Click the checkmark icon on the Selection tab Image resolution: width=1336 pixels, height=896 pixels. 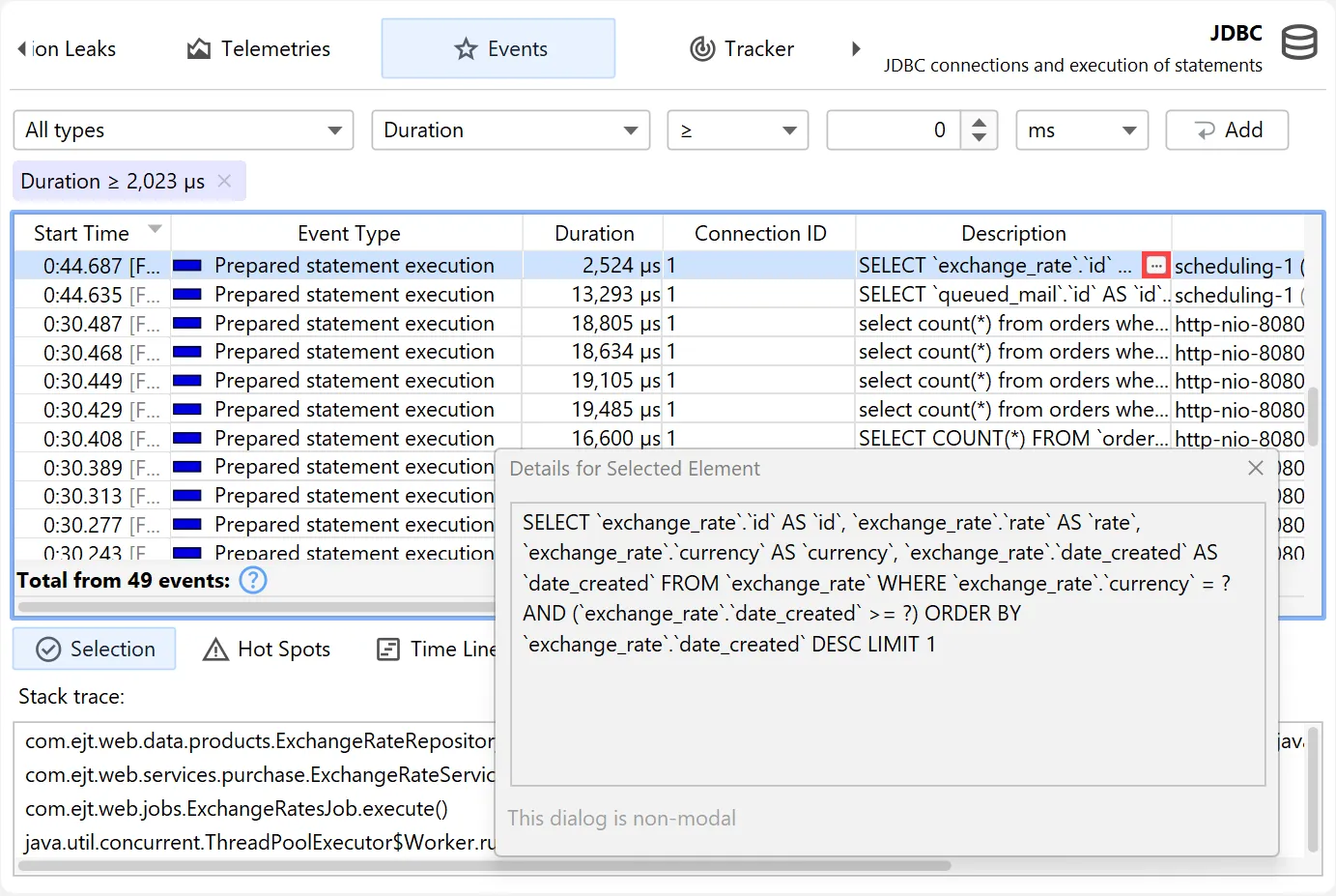click(x=47, y=649)
